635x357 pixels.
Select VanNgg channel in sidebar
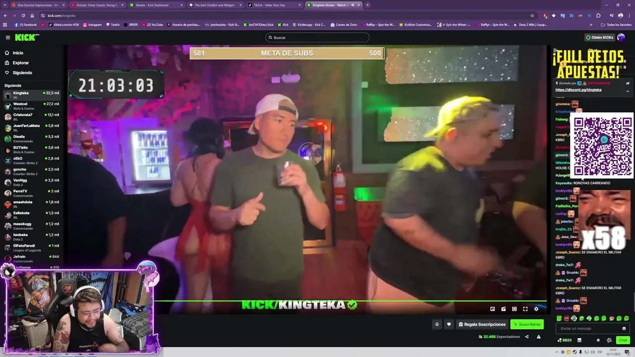pyautogui.click(x=32, y=182)
